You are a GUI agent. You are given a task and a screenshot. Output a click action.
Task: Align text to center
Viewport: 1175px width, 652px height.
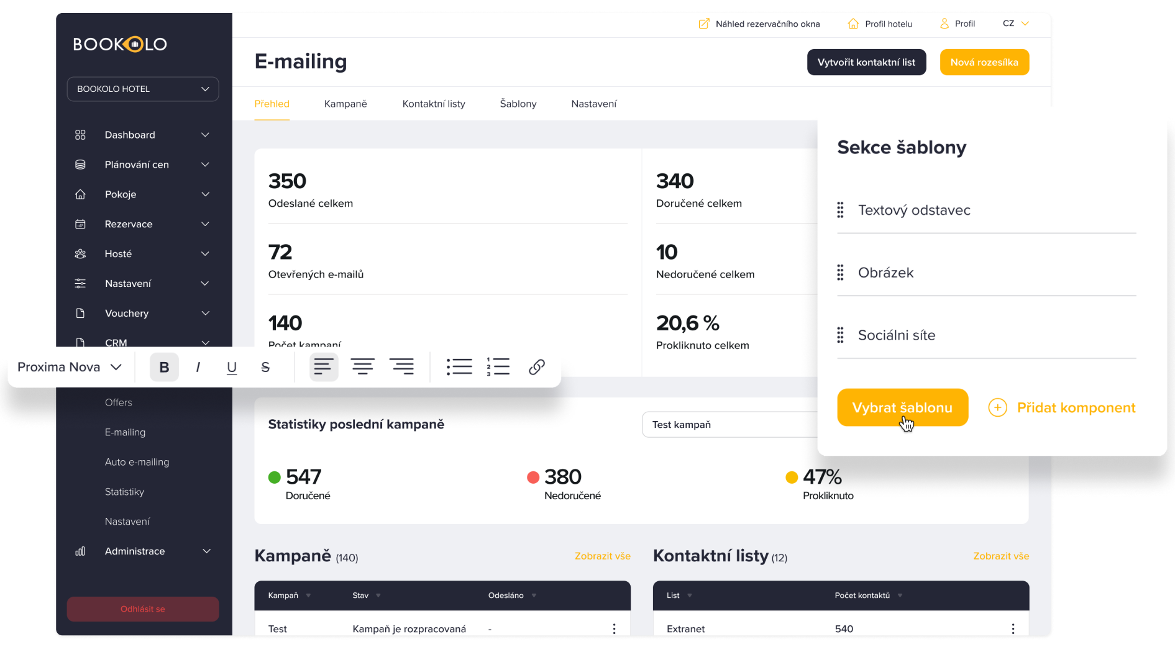pos(363,366)
